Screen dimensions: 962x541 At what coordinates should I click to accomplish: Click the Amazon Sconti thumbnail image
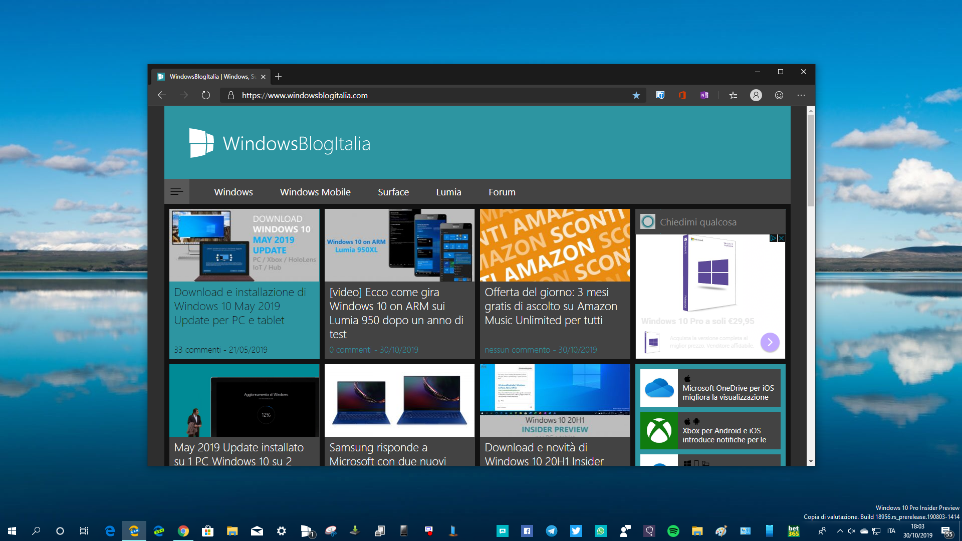pyautogui.click(x=555, y=245)
